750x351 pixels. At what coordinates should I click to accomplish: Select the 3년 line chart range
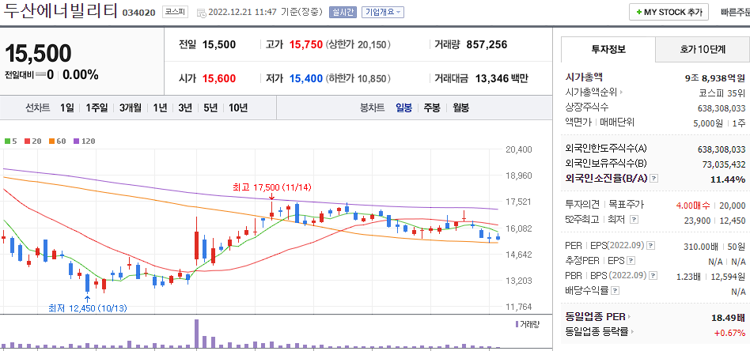click(184, 108)
